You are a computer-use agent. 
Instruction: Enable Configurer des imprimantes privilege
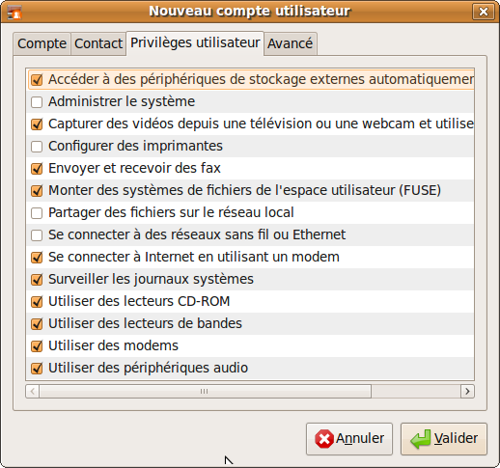click(37, 147)
